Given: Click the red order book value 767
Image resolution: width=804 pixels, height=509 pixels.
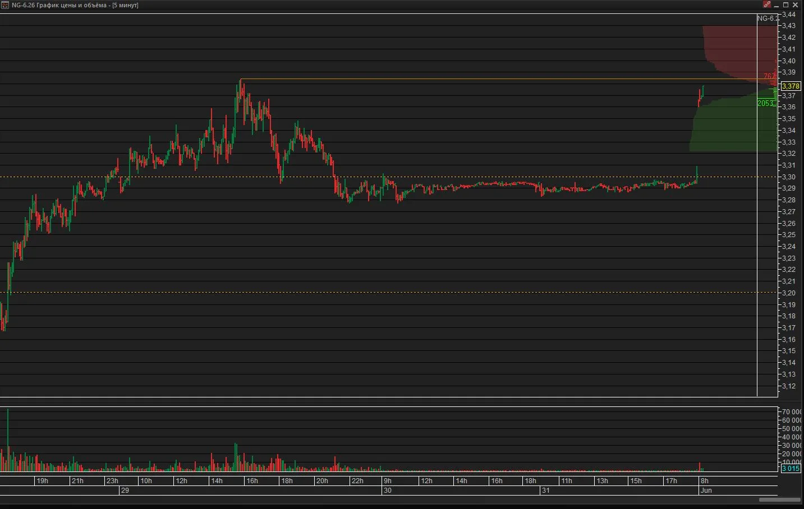Looking at the screenshot, I should click(x=769, y=76).
